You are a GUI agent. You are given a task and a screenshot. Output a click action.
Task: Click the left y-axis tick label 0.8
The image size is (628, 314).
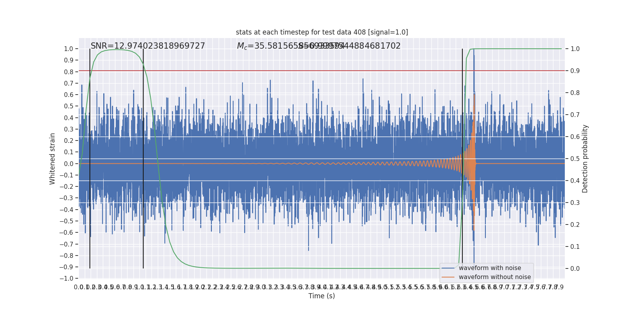[x=69, y=72]
